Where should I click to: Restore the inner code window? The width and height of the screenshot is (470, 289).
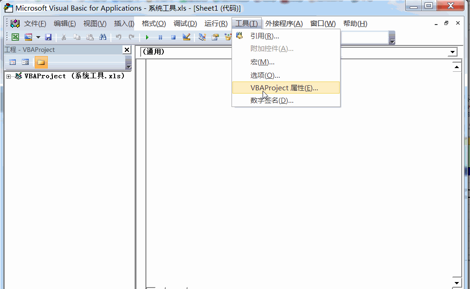pos(446,23)
